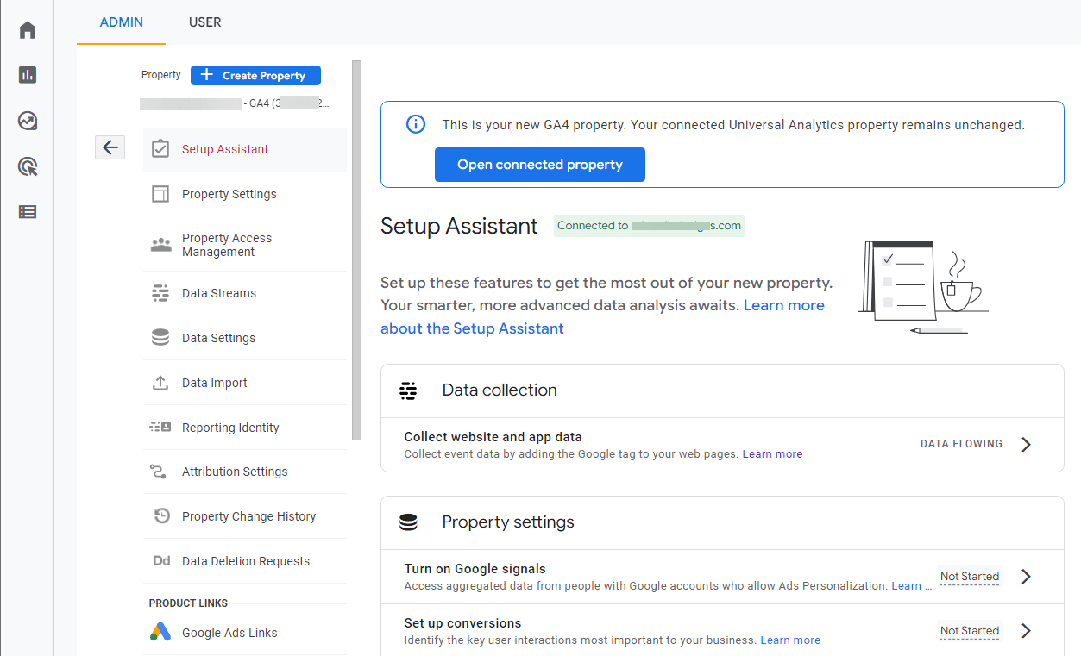Open the Explore icon in left rail
1081x656 pixels.
(28, 121)
